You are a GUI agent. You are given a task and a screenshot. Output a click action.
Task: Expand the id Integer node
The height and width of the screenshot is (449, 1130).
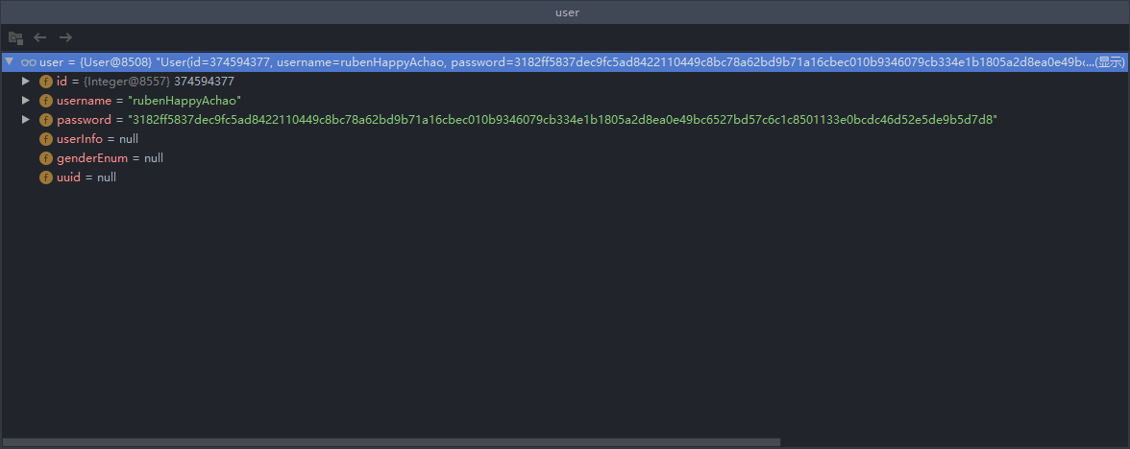[26, 82]
